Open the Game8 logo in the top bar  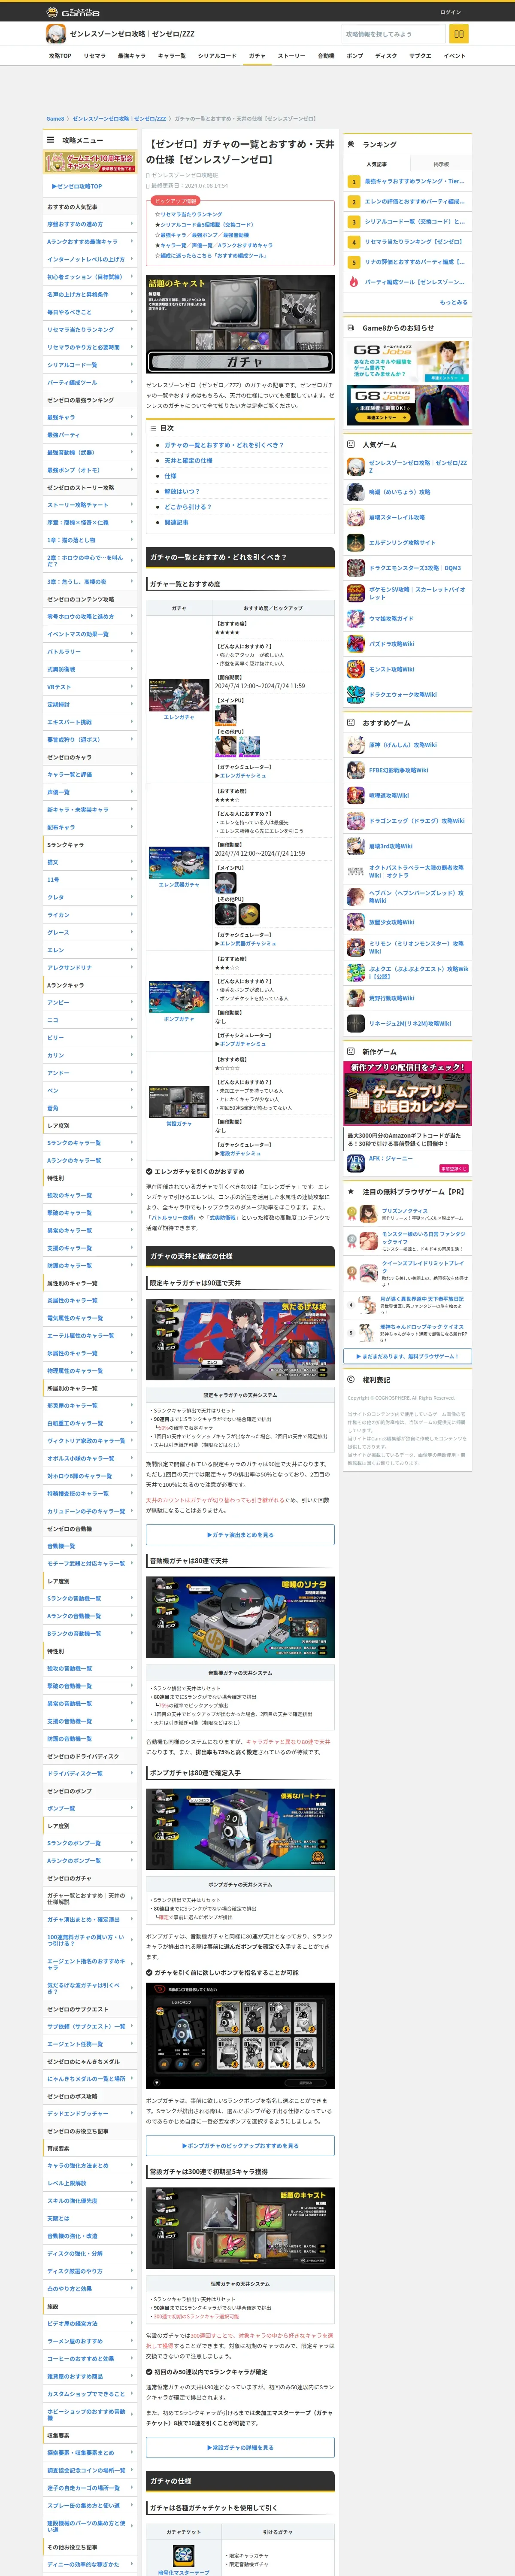pyautogui.click(x=73, y=12)
